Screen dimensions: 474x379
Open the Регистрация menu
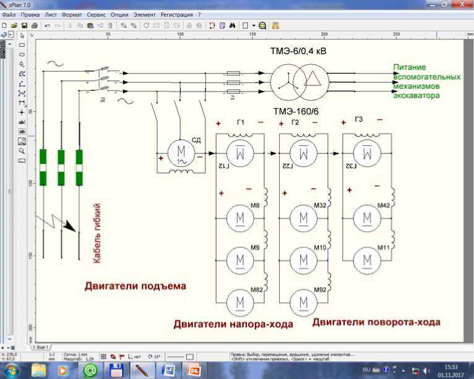click(176, 14)
